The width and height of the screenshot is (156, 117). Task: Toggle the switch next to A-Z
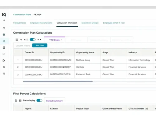(33, 40)
